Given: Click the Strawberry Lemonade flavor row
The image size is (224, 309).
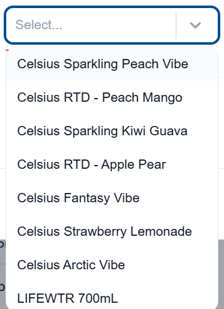Looking at the screenshot, I should pyautogui.click(x=112, y=231).
